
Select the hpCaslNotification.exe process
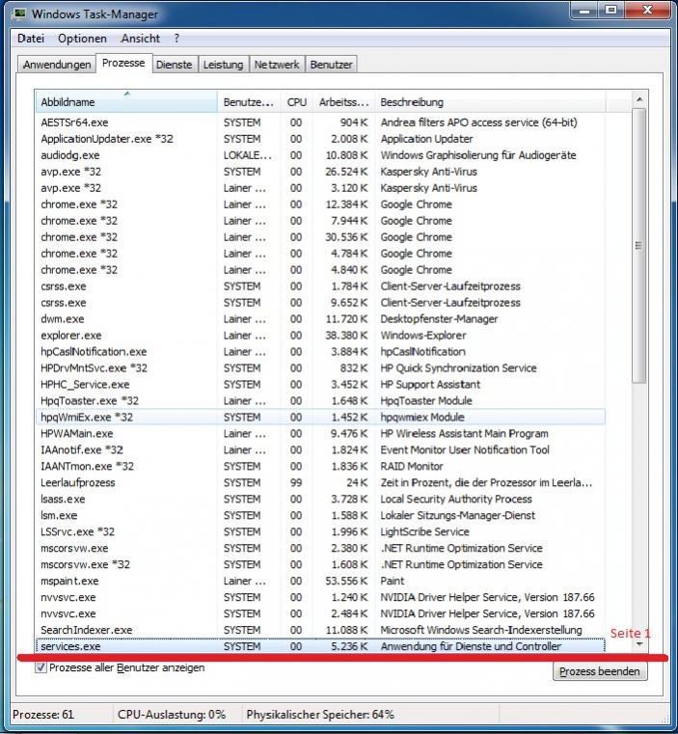point(320,351)
